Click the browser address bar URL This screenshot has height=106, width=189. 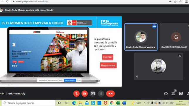point(32,1)
